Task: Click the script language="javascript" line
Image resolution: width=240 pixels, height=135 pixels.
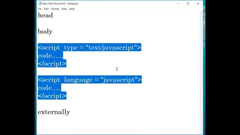Action: 90,80
